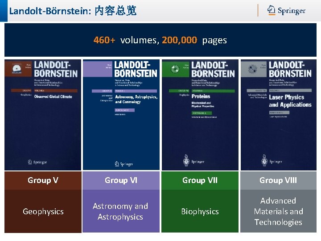Click the Group V header block
The image size is (321, 241).
click(43, 180)
